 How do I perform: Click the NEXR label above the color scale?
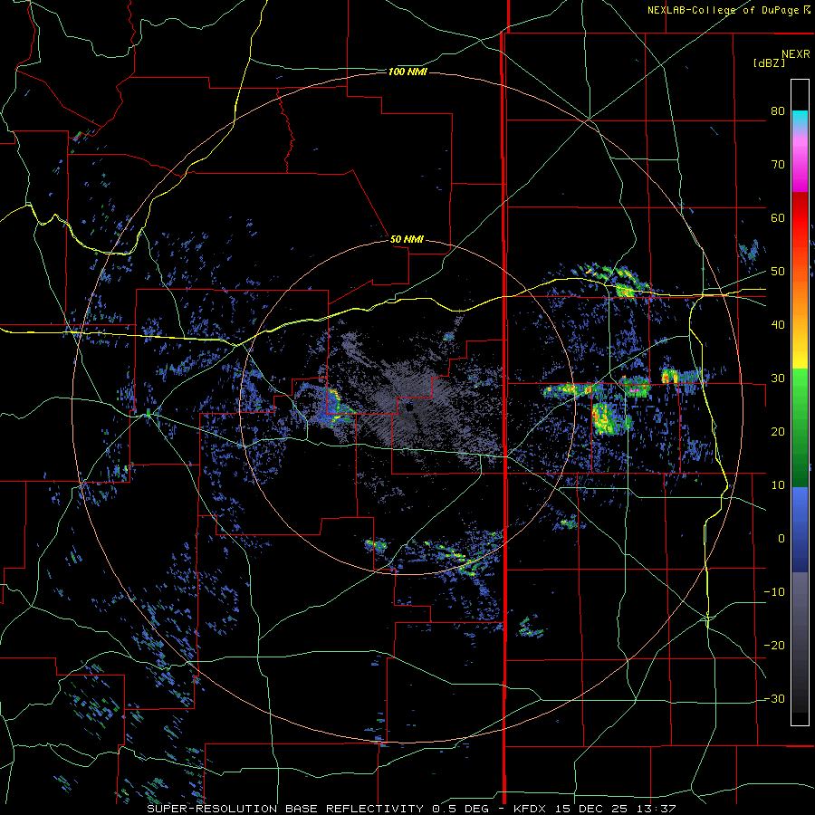(x=795, y=54)
